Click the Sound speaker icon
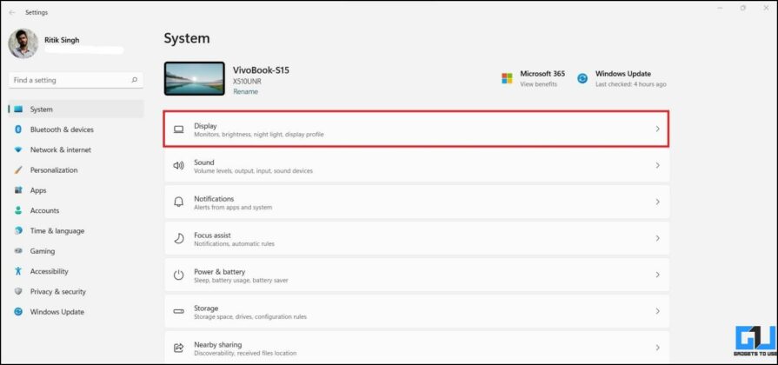This screenshot has height=365, width=778. [x=178, y=166]
